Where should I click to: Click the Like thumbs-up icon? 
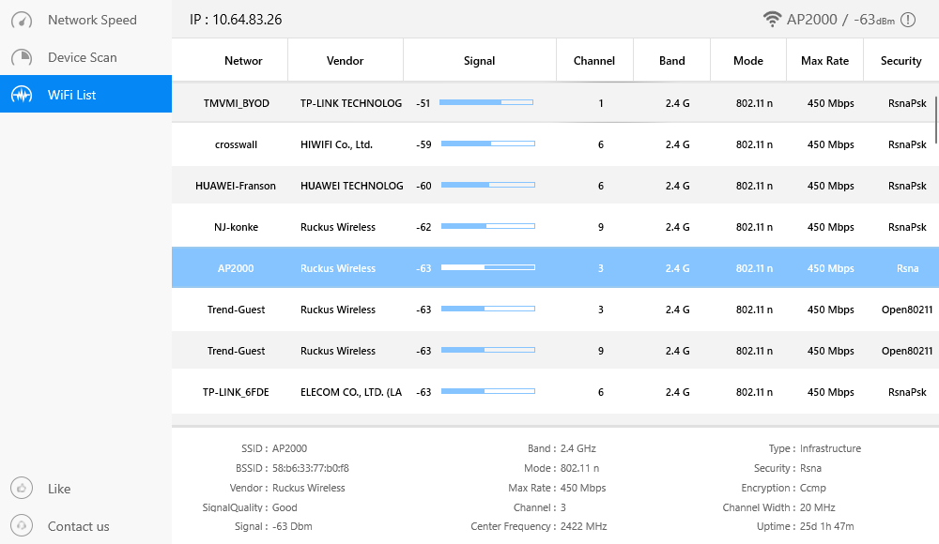(x=21, y=489)
